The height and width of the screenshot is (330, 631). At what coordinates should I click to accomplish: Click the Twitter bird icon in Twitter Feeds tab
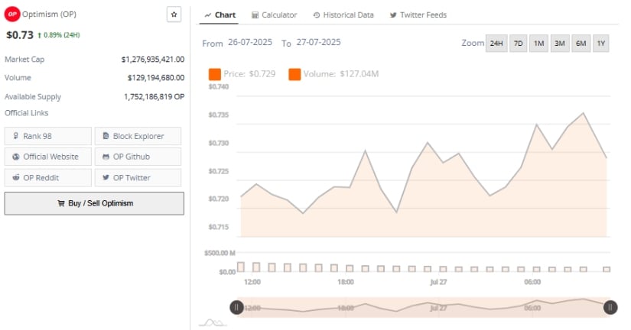click(393, 15)
